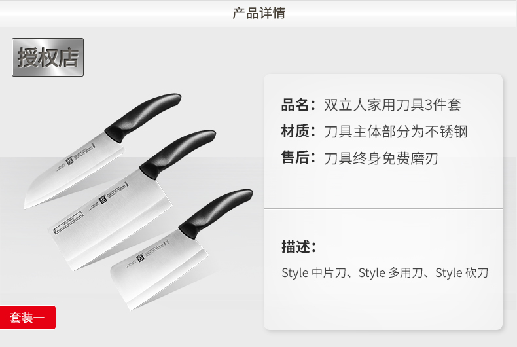Click the 描述 heading
The image size is (517, 347).
coord(298,247)
